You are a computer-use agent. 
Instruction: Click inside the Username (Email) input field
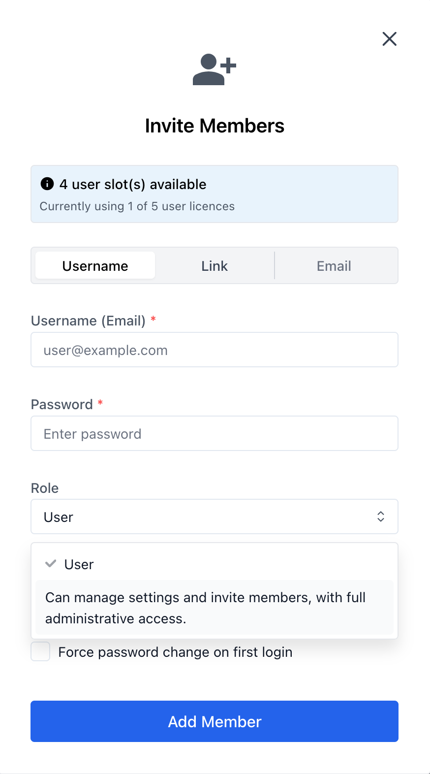coord(214,350)
